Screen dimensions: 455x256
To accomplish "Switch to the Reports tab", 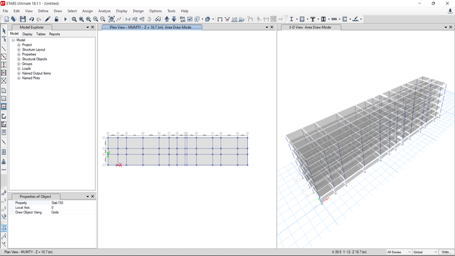I will [x=55, y=34].
